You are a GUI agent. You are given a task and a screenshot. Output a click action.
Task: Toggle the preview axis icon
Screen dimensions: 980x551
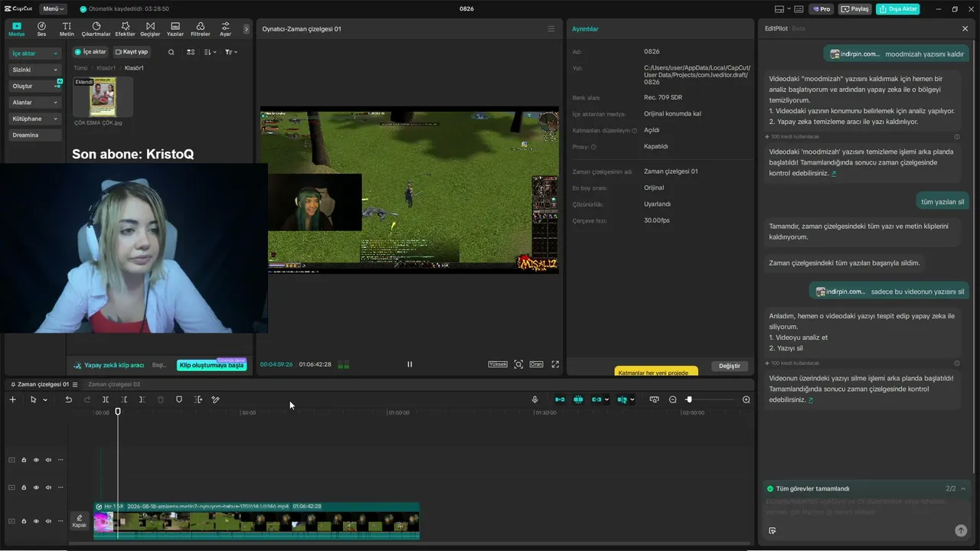[622, 399]
